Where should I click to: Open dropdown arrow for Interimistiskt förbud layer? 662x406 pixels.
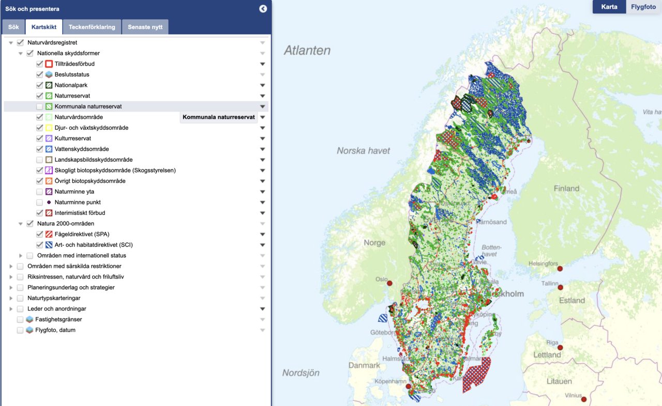pos(262,213)
